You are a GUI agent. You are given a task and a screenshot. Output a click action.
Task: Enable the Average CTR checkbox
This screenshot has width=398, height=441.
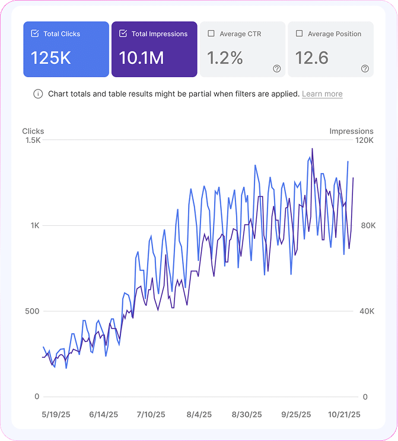(x=211, y=34)
